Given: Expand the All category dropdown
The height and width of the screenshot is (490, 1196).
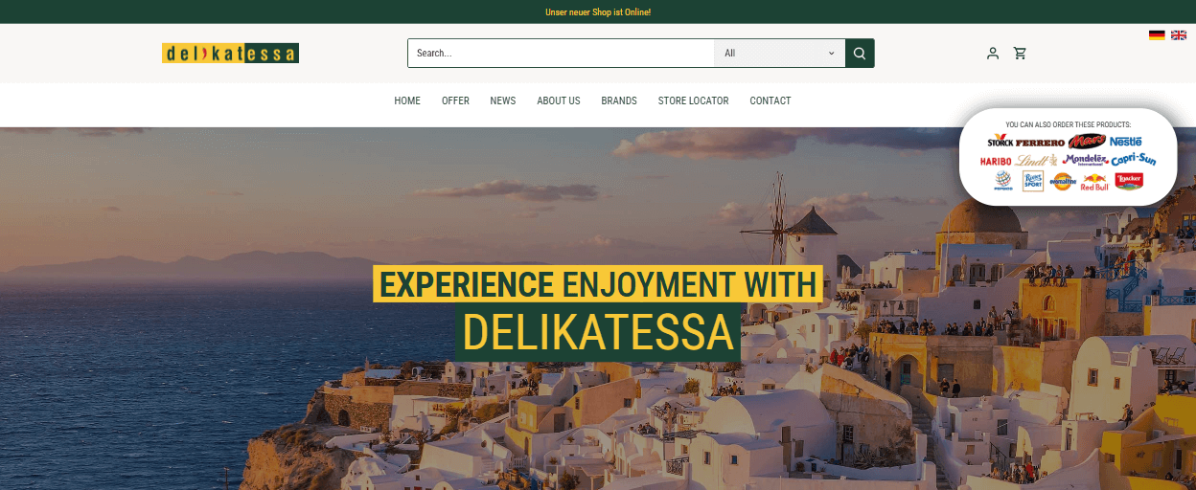Looking at the screenshot, I should click(780, 54).
